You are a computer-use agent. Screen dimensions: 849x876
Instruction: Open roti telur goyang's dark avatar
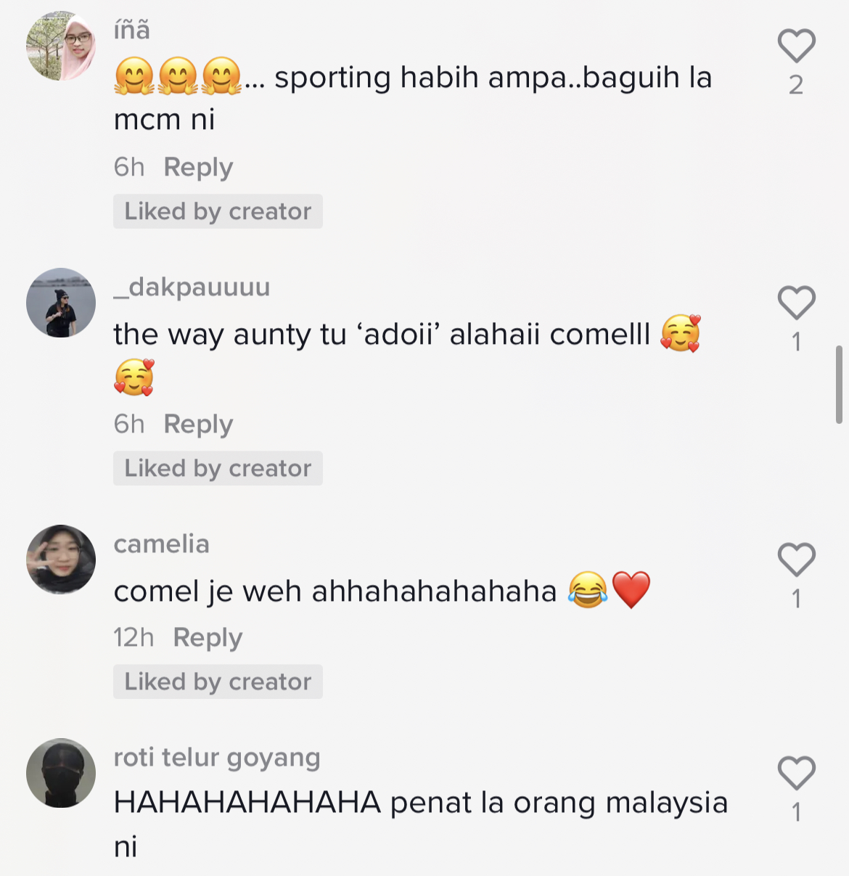pyautogui.click(x=61, y=773)
